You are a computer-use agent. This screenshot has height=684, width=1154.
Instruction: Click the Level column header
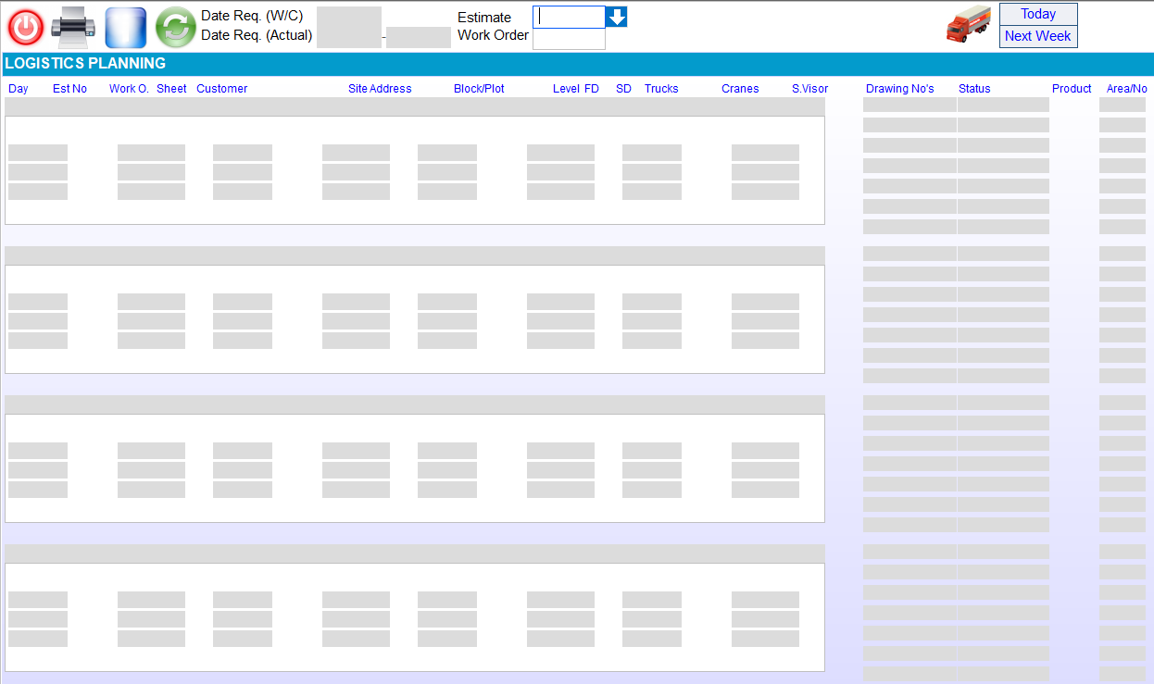[x=566, y=89]
